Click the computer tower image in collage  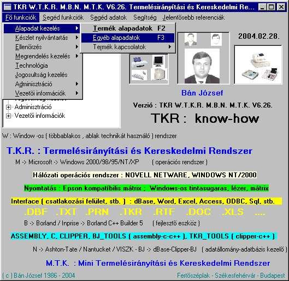point(159,74)
